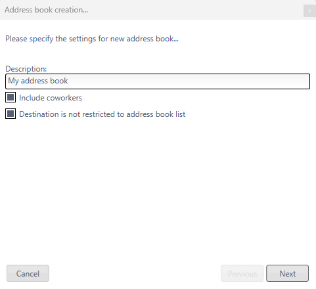The image size is (316, 289).
Task: Click the Next button
Action: tap(287, 273)
